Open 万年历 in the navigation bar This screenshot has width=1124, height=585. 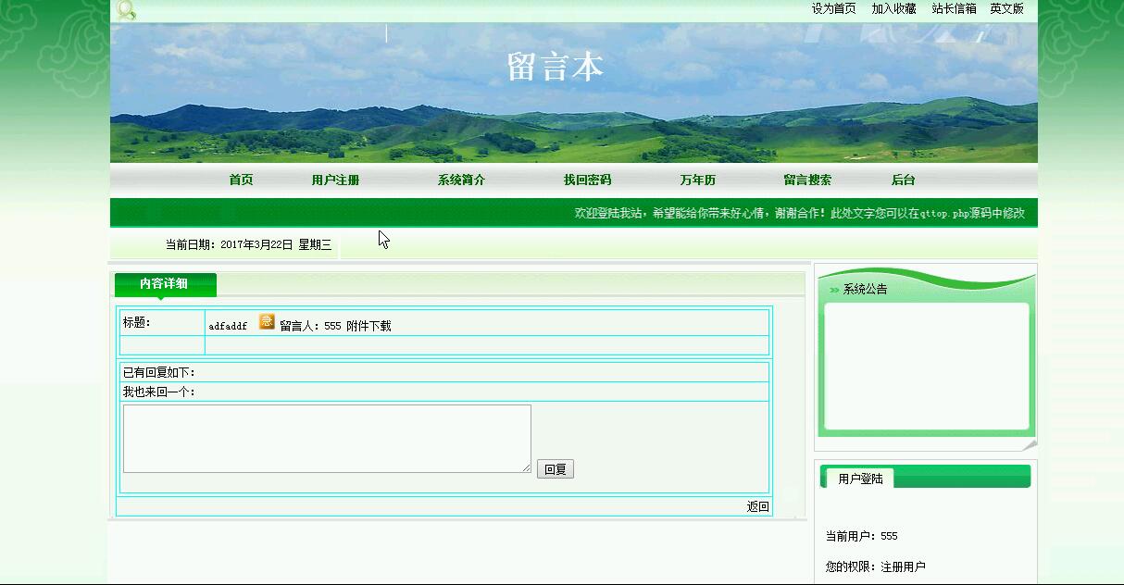coord(697,180)
